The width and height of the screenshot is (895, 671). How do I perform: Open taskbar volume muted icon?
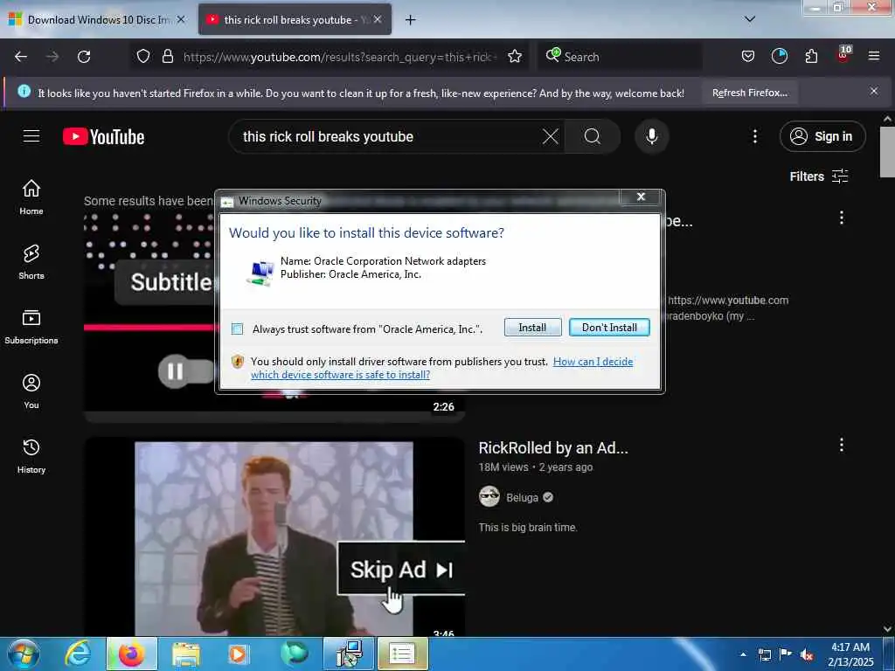(x=807, y=655)
